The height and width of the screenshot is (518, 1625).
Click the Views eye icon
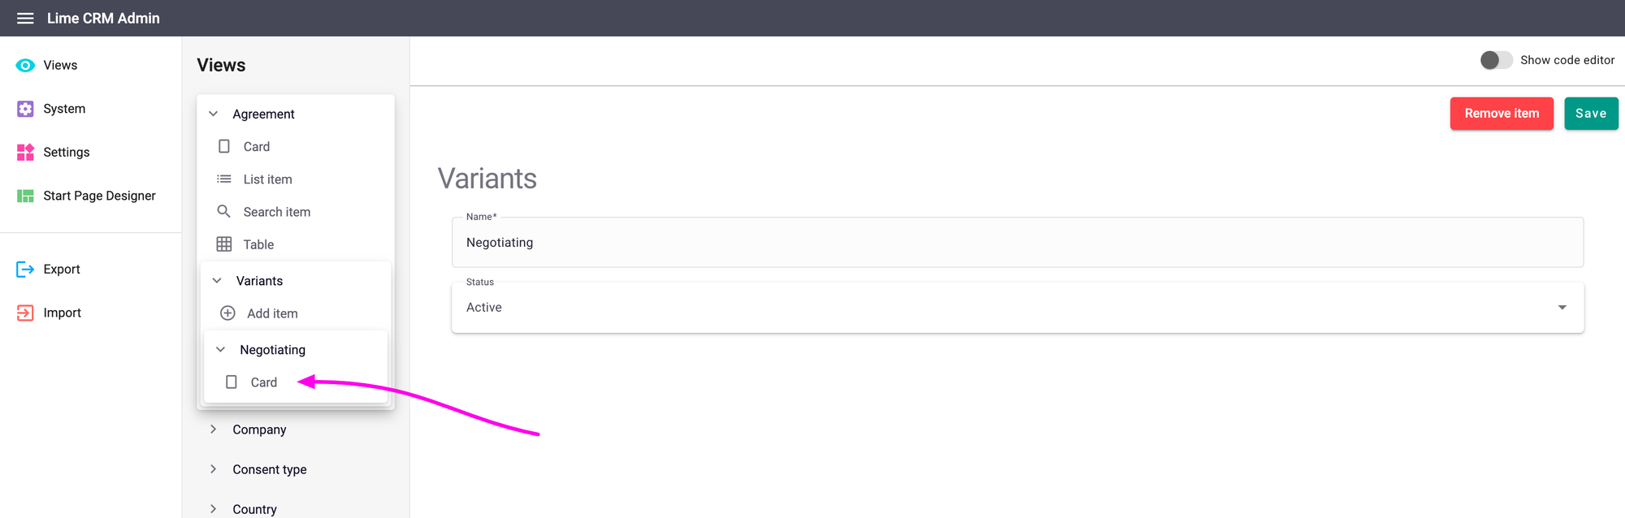(25, 65)
